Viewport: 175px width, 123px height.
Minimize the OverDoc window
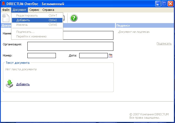coord(158,4)
